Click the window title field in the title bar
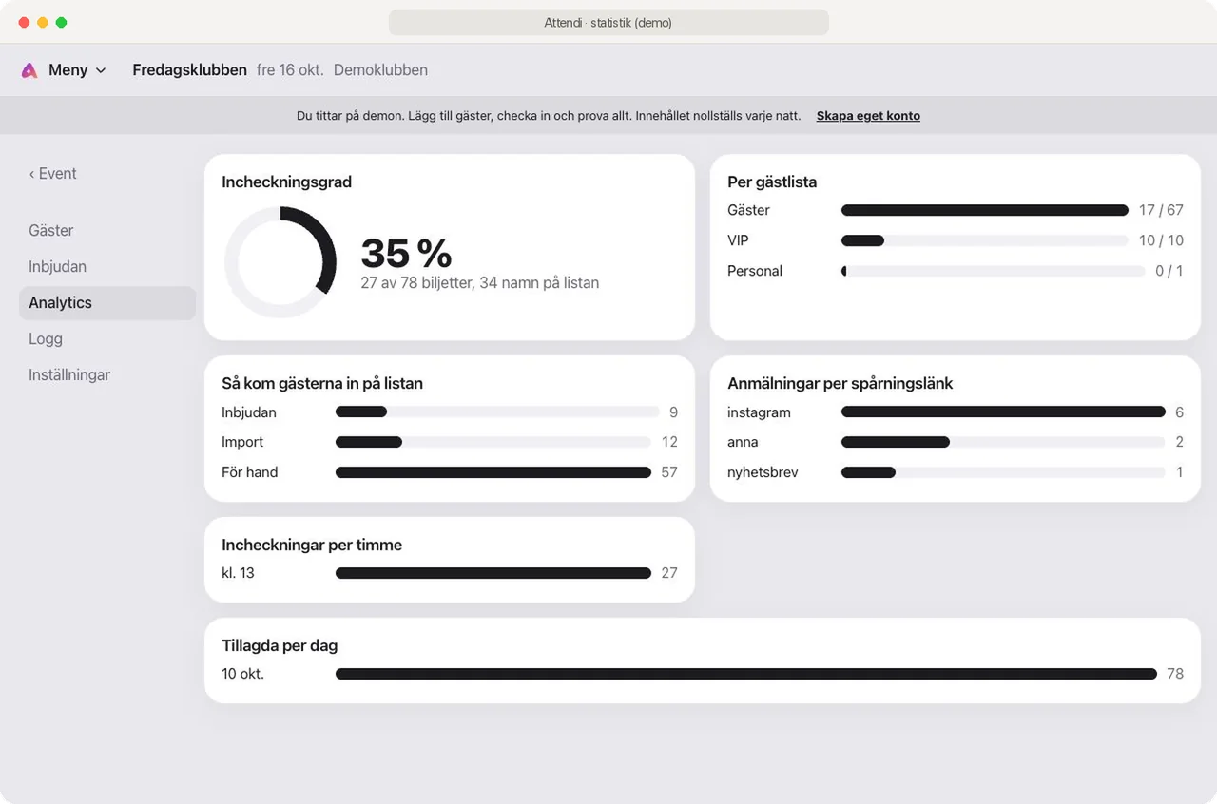 point(608,23)
